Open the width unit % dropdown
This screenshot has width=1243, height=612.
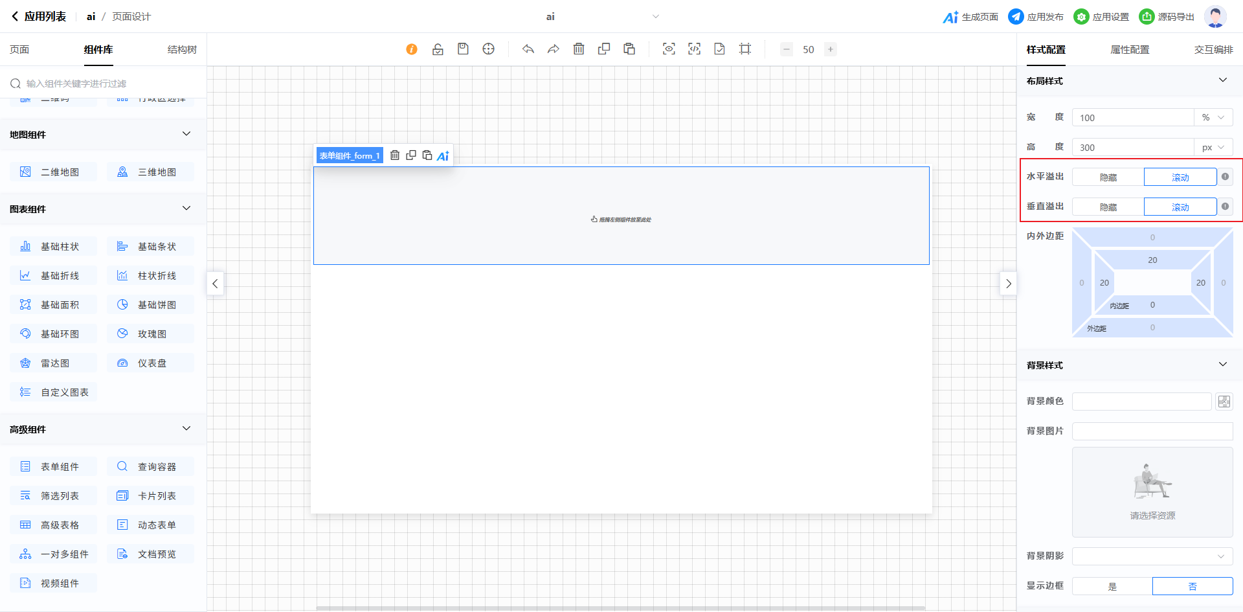coord(1213,118)
